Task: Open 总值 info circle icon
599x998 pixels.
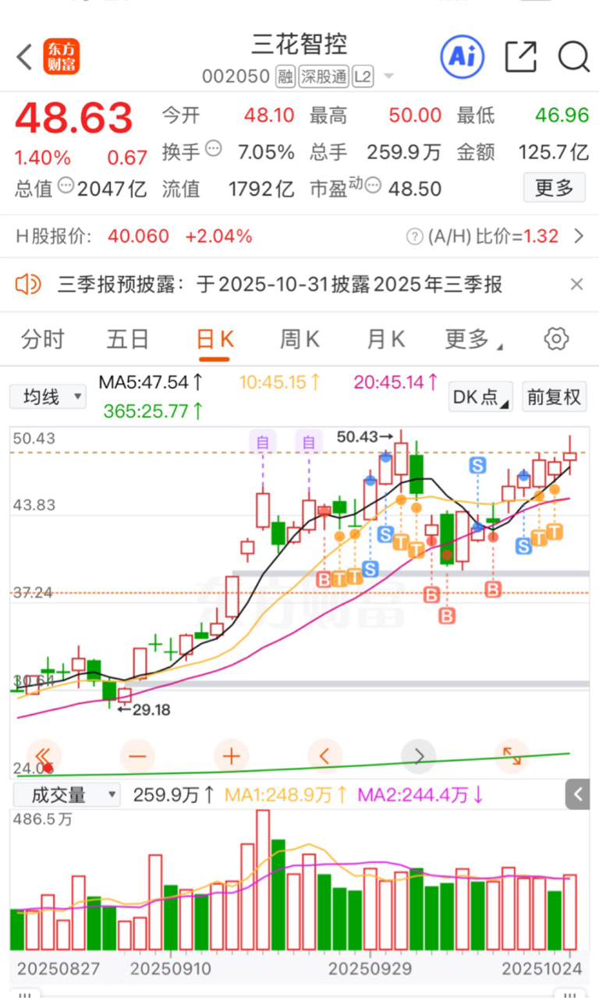Action: tap(66, 186)
